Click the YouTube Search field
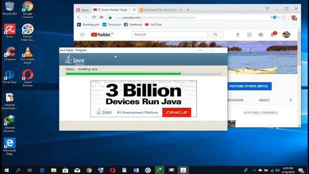 [169, 34]
